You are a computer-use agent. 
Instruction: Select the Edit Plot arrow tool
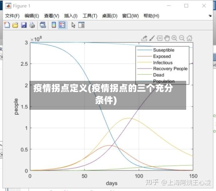coord(73,25)
